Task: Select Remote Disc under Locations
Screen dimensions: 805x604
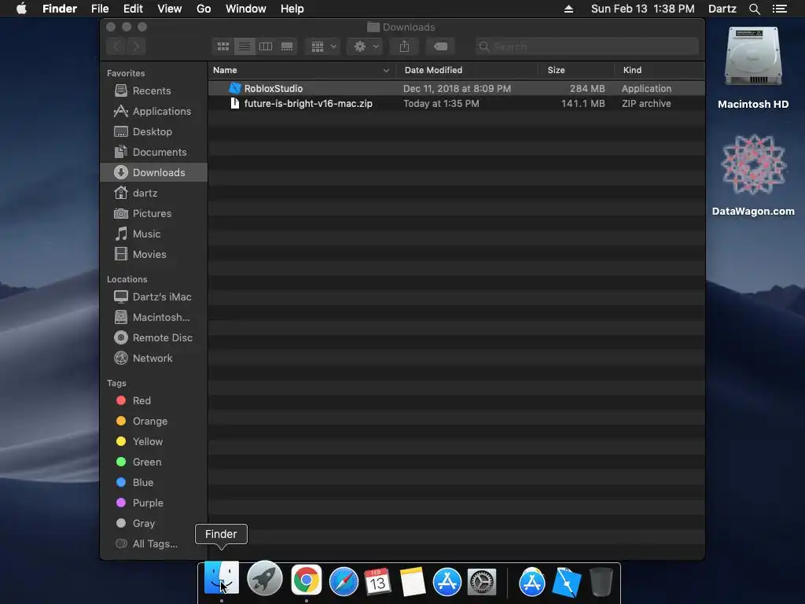Action: (x=153, y=338)
